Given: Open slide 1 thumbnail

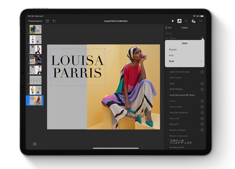Looking at the screenshot, I should (x=35, y=29).
